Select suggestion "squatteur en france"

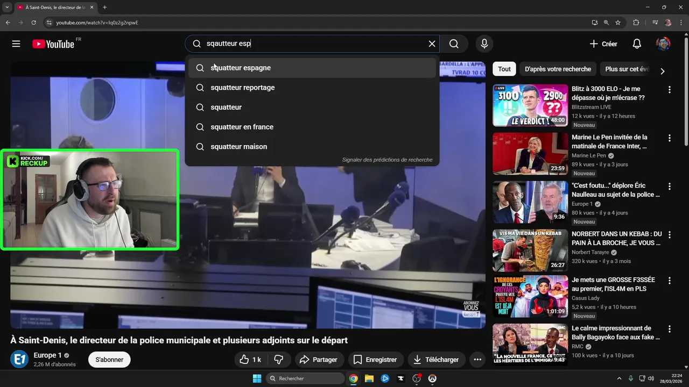point(312,127)
